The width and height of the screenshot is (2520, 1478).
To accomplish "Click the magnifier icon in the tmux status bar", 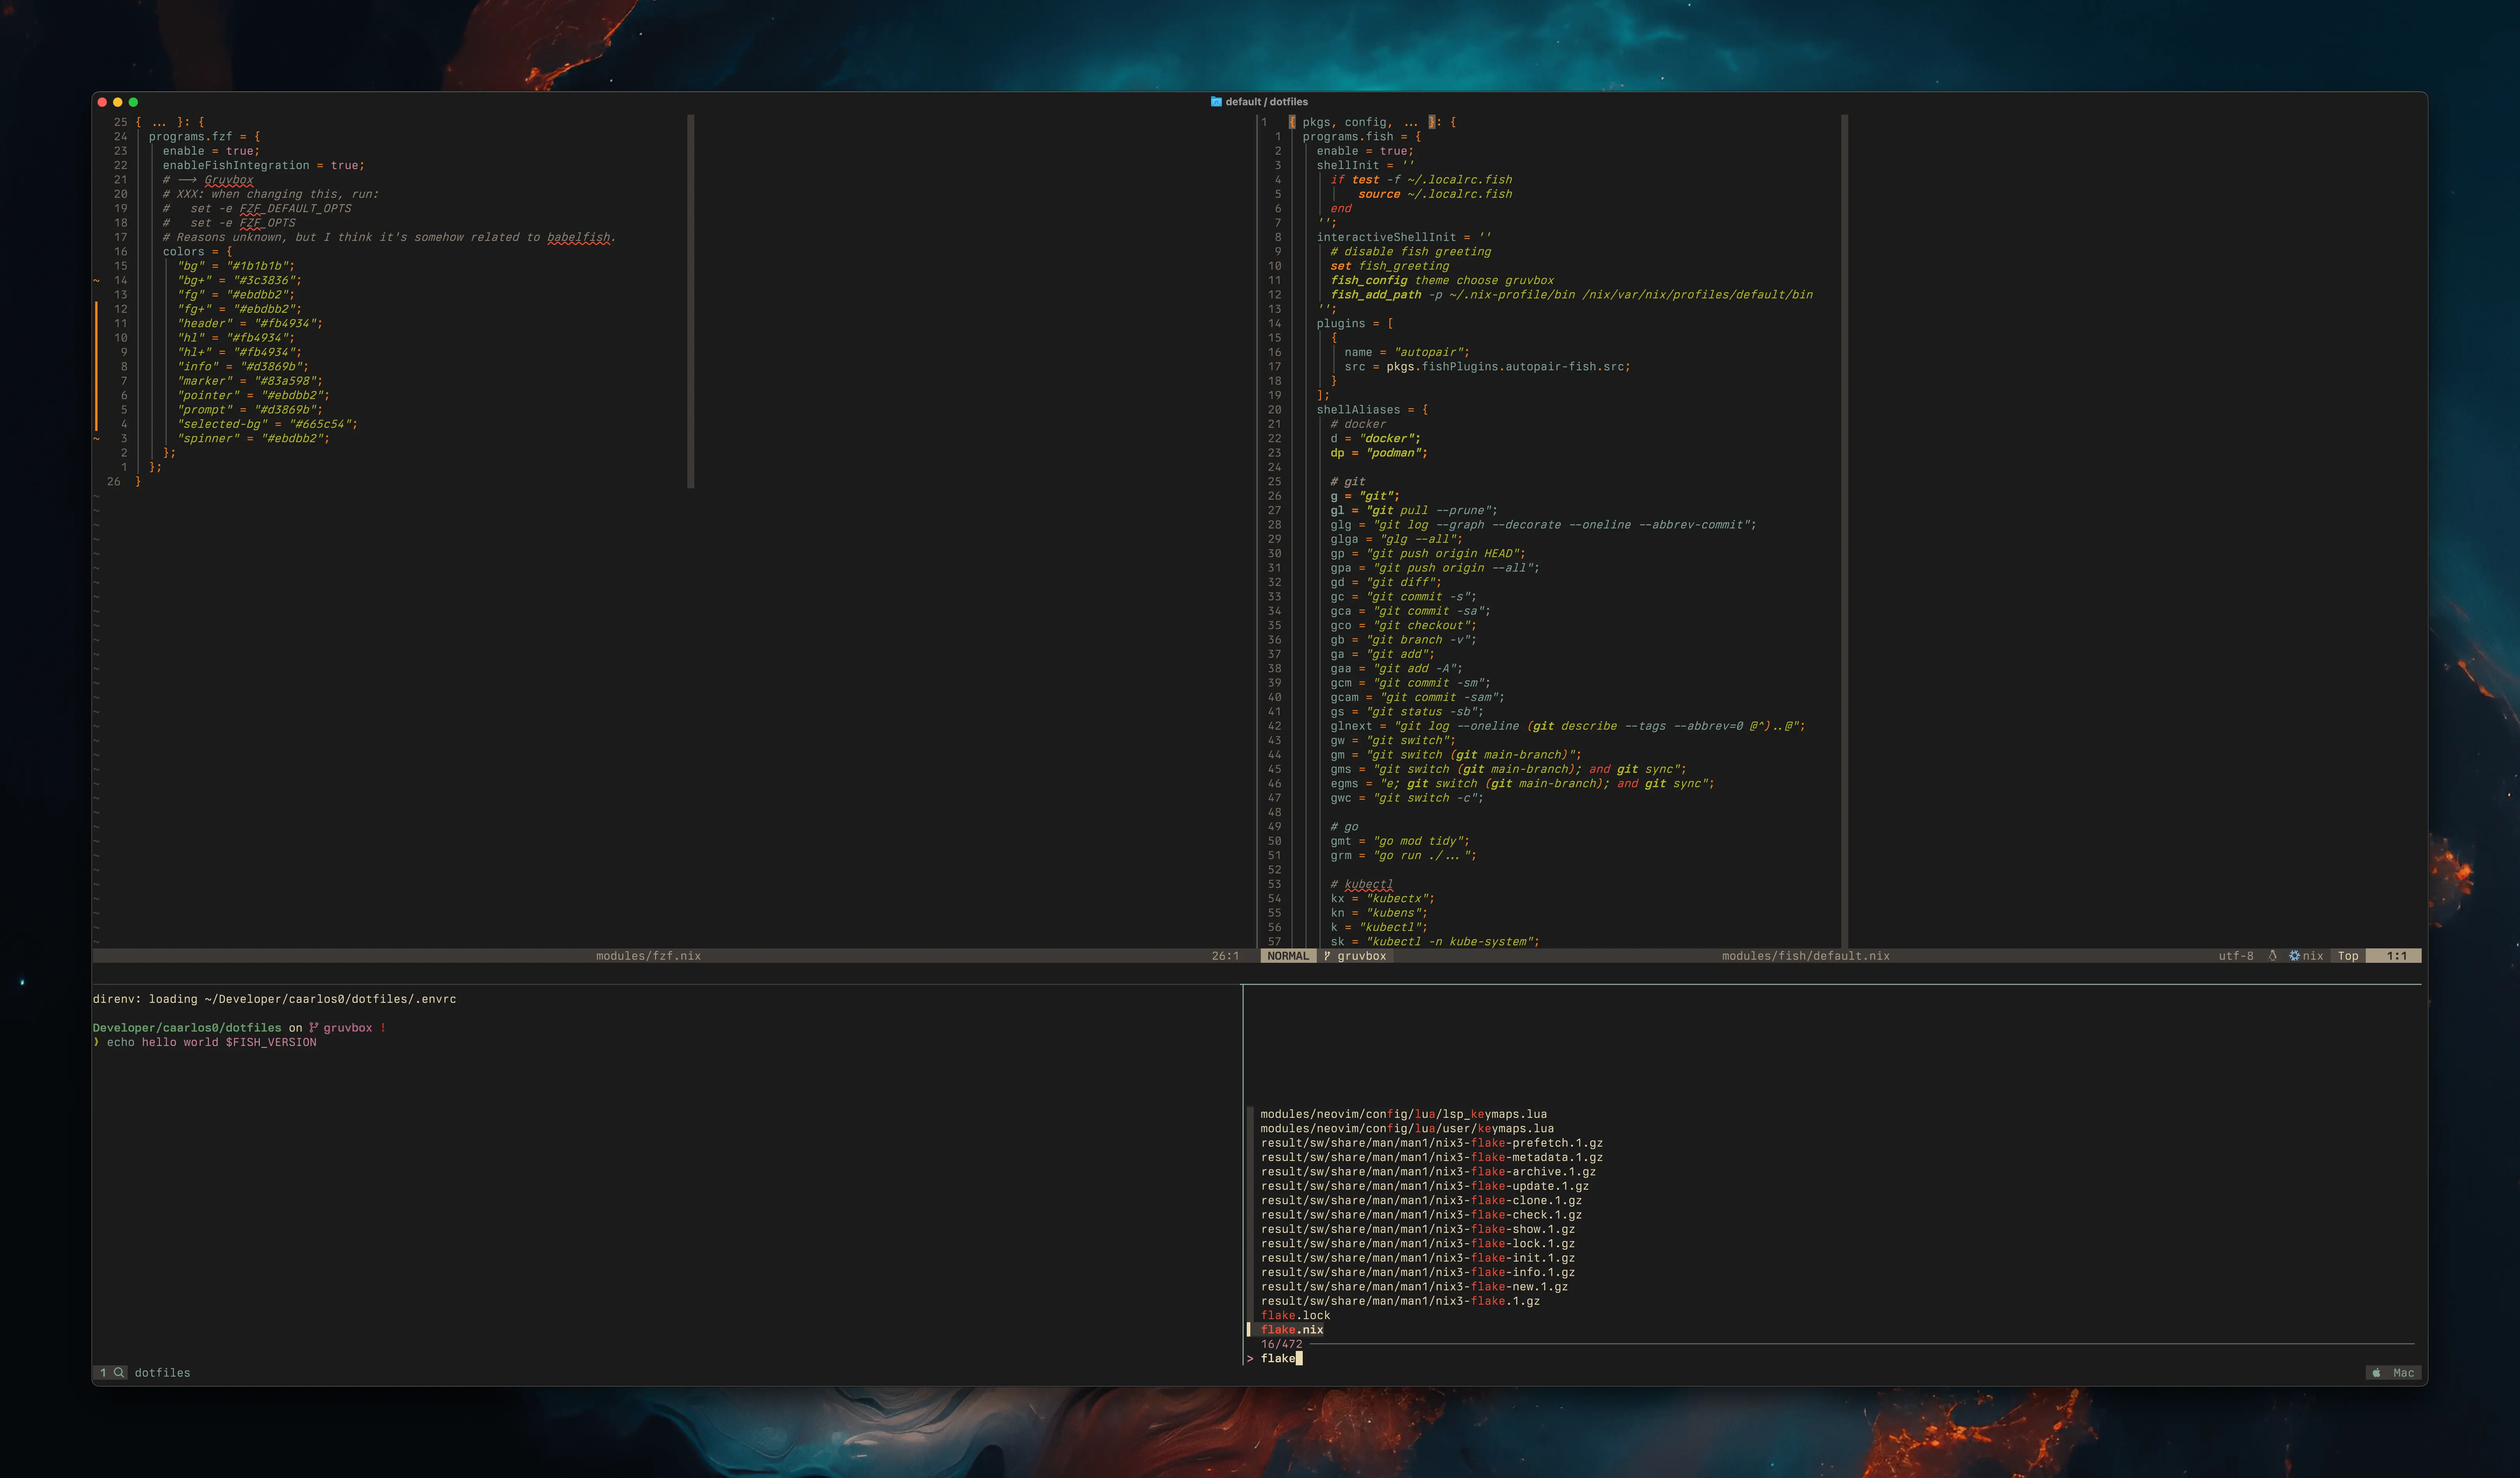I will coord(119,1373).
